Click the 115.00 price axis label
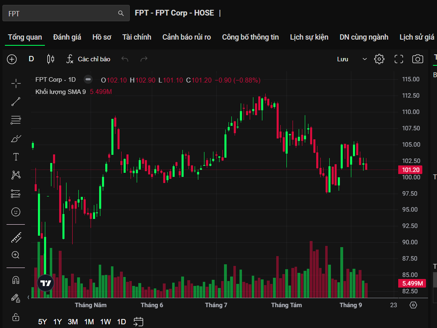The height and width of the screenshot is (328, 437). click(x=411, y=79)
